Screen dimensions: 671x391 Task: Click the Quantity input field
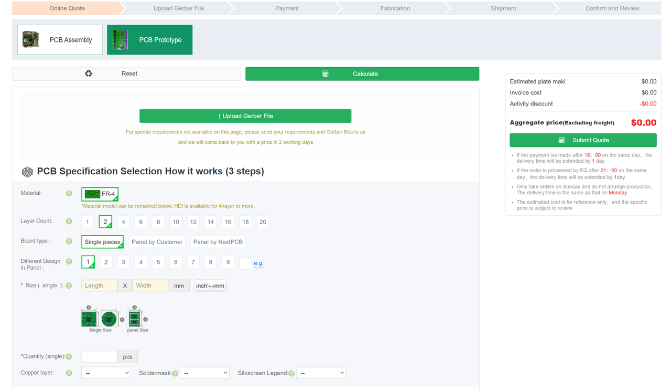pyautogui.click(x=100, y=357)
